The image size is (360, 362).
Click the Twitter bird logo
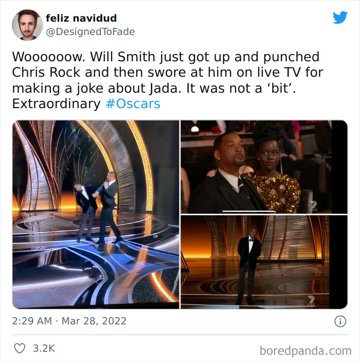(x=340, y=18)
